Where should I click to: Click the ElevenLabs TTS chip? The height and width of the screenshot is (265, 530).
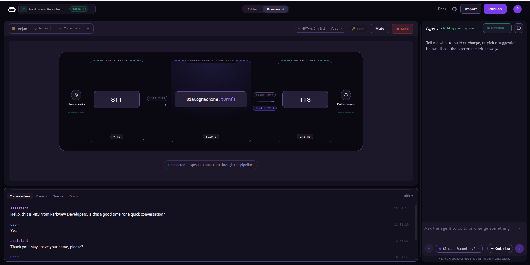pos(70,29)
